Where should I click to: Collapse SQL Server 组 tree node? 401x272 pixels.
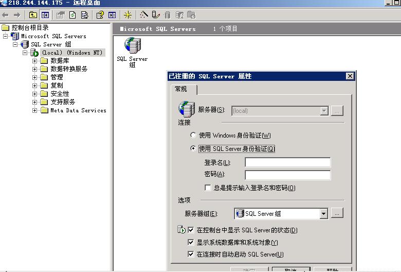[x=15, y=44]
